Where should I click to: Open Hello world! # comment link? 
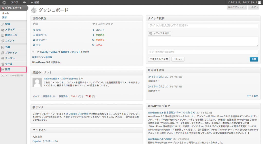[51, 78]
